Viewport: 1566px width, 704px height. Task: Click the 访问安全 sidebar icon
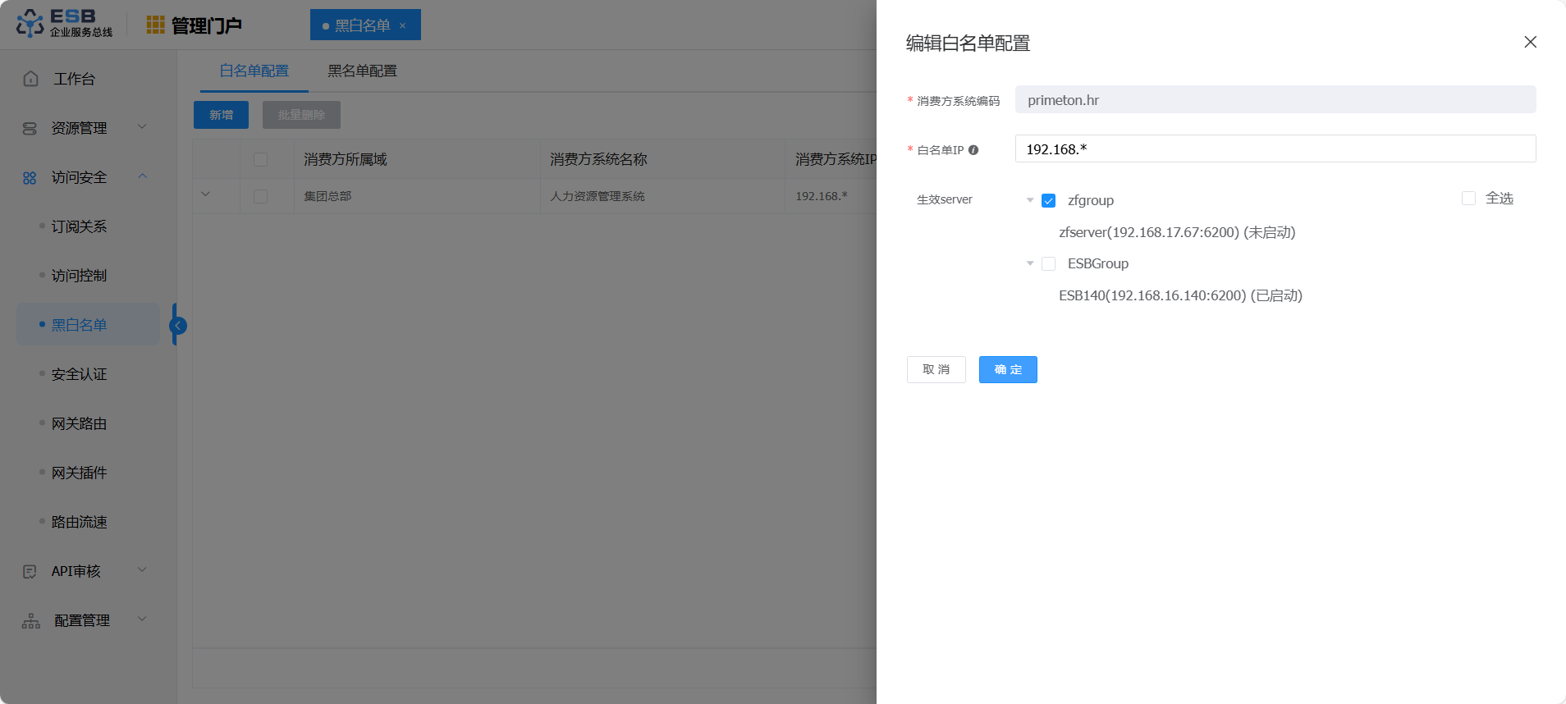(x=30, y=178)
